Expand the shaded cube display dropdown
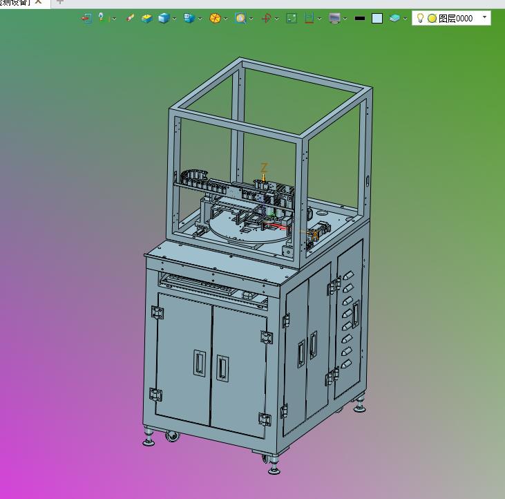 point(175,19)
